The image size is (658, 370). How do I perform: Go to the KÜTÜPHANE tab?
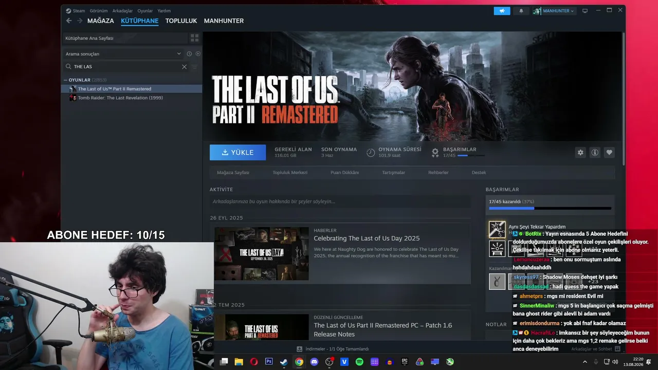point(139,21)
